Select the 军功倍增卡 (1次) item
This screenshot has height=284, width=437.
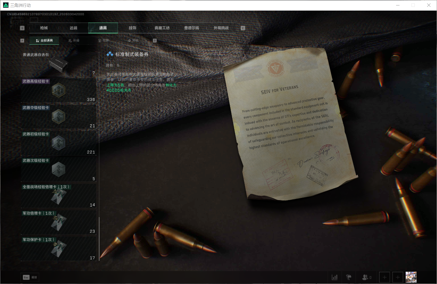click(x=58, y=222)
